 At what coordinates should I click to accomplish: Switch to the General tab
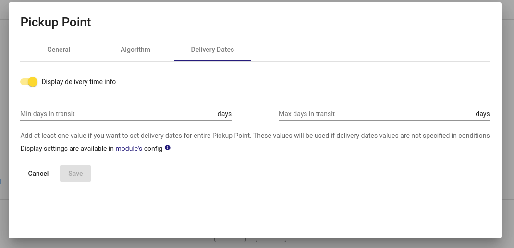(x=59, y=50)
